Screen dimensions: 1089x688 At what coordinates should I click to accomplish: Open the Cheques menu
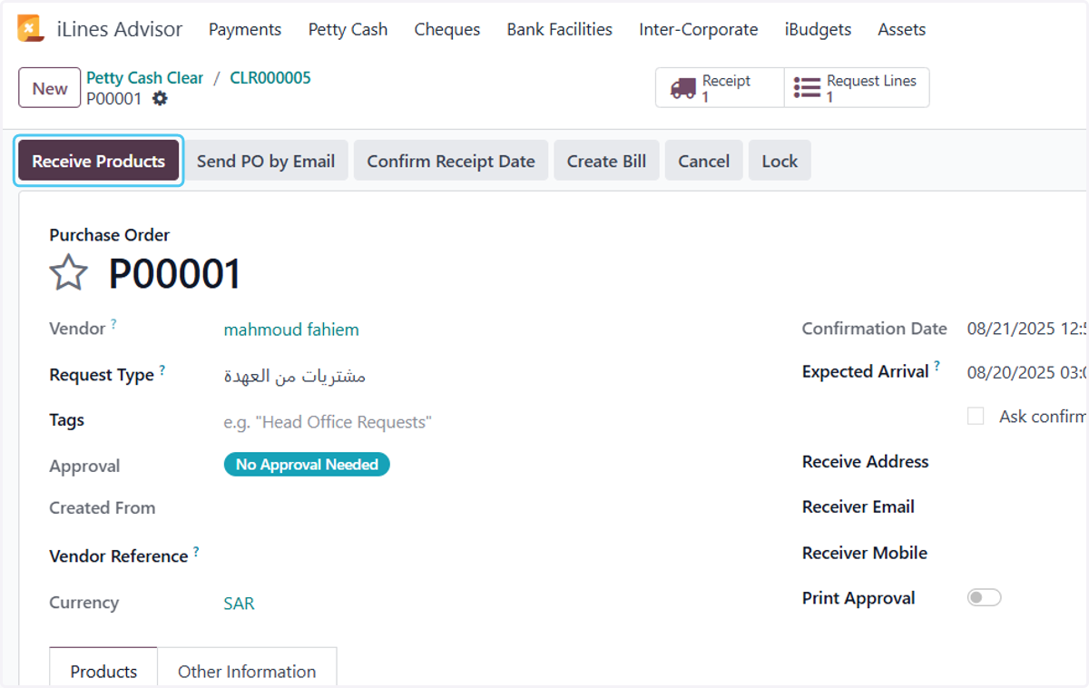click(x=447, y=29)
